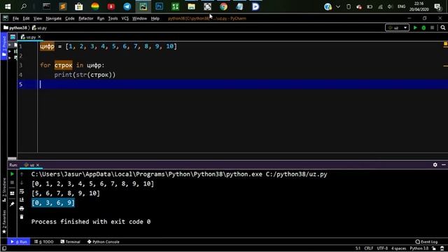This screenshot has height=252, width=448.
Task: Open the Event Log
Action: 426,241
